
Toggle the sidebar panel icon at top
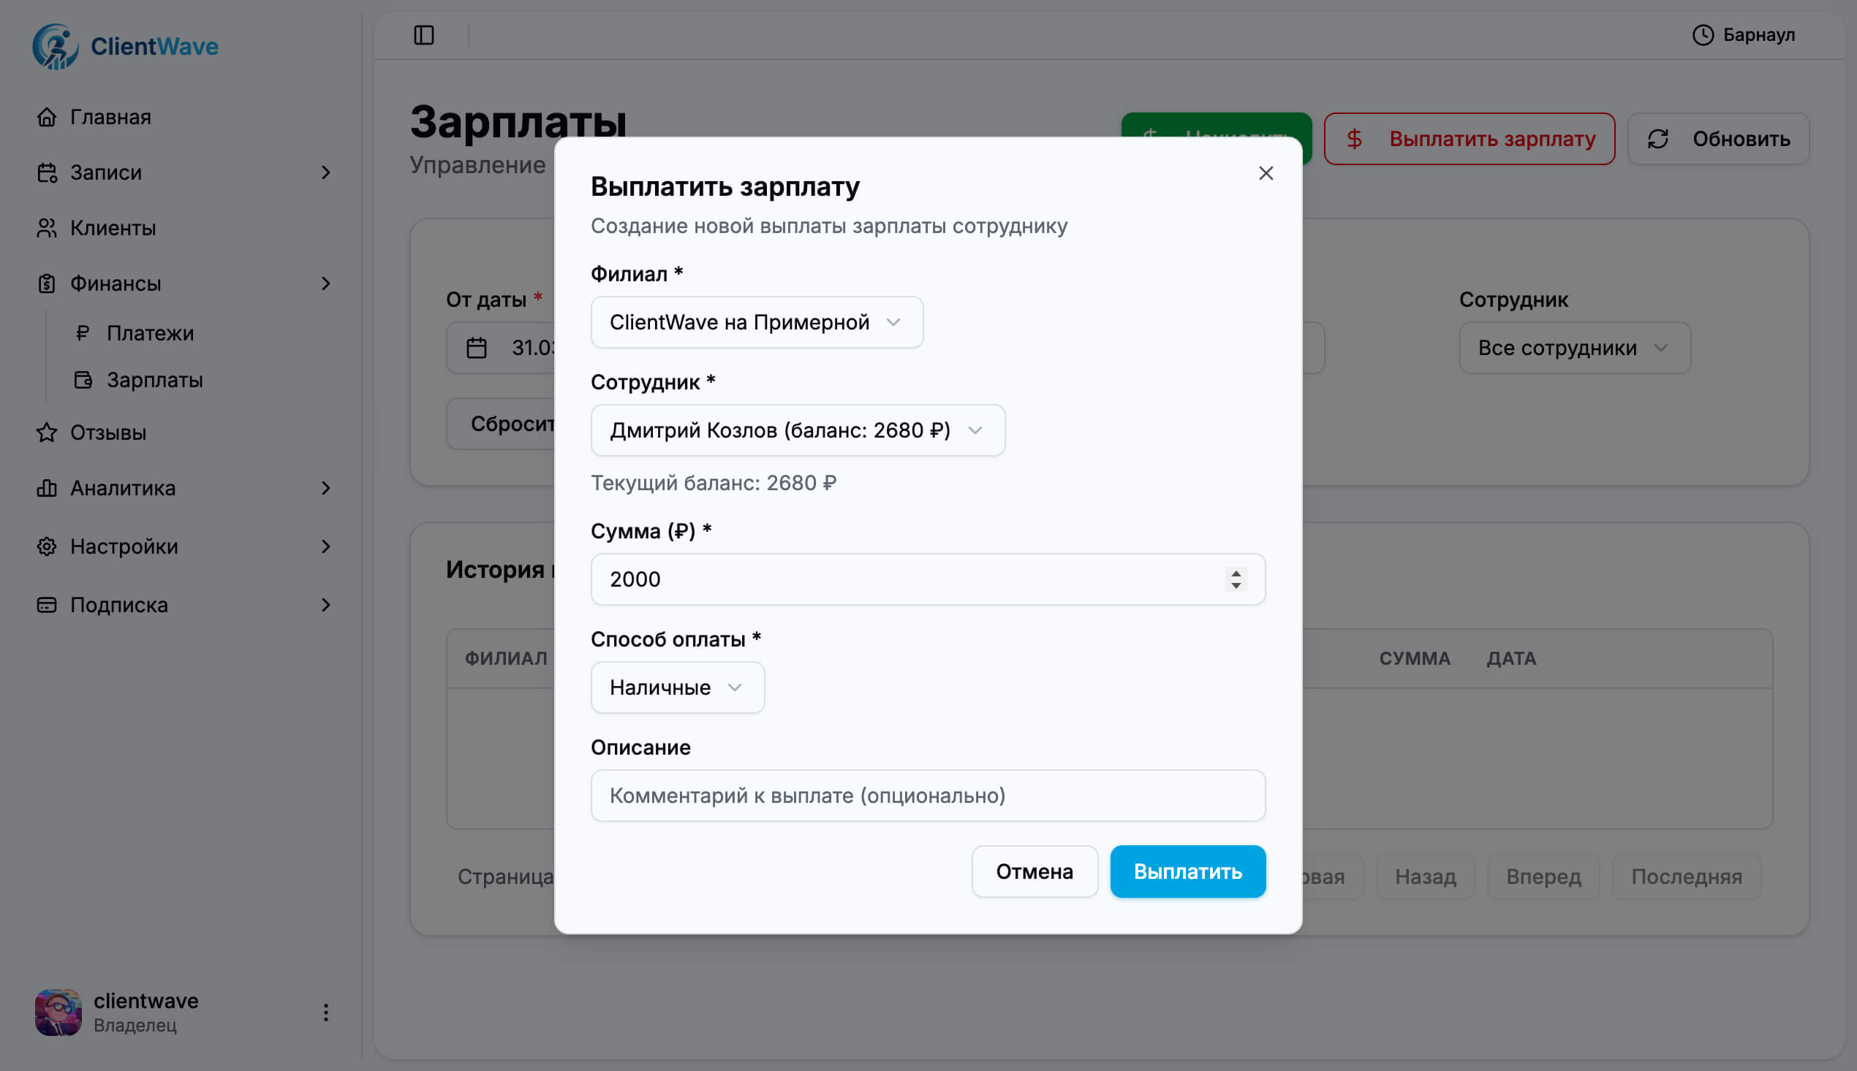click(x=426, y=34)
